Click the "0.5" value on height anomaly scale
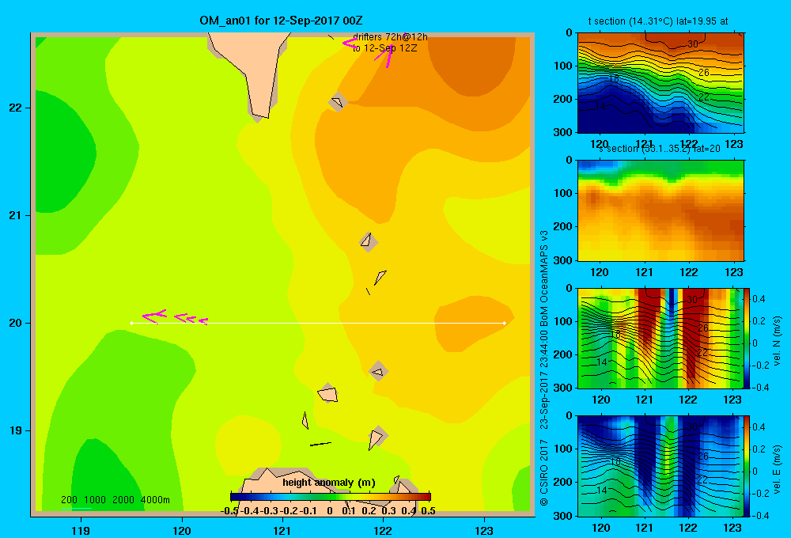This screenshot has height=538, width=791. point(428,511)
